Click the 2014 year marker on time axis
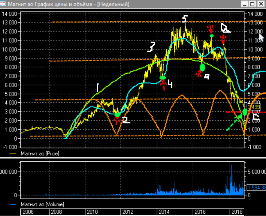 (164, 212)
